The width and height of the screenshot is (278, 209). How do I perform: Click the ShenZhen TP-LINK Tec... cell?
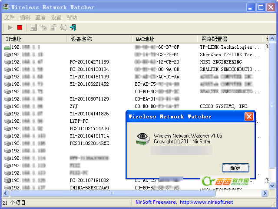[229, 54]
